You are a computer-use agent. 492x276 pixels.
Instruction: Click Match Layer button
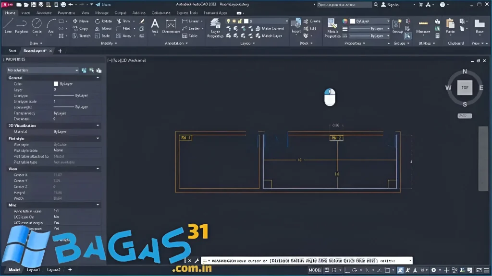click(x=269, y=36)
